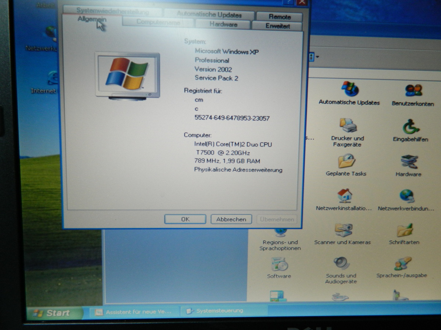Open Automatische Updates control panel icon
This screenshot has height=330, width=441.
click(x=349, y=89)
